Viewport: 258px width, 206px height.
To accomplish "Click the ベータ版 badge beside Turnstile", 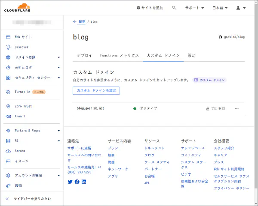I will pos(39,92).
